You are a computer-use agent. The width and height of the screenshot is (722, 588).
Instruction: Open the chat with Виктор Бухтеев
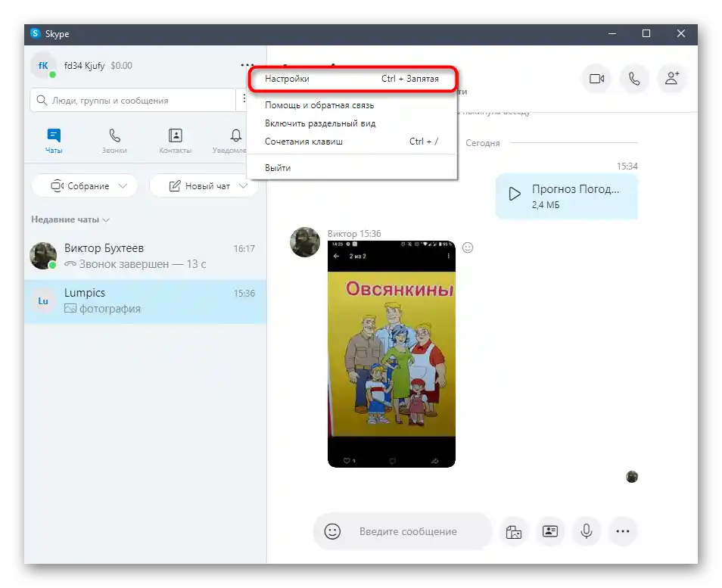145,256
